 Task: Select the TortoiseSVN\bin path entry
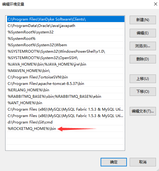[65, 77]
